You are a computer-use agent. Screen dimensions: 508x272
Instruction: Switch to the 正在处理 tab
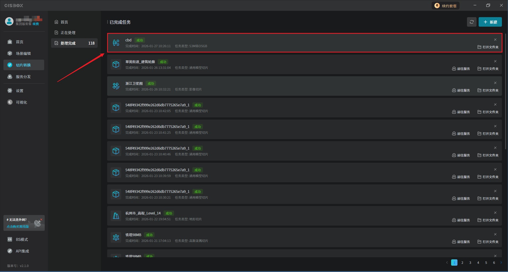(x=68, y=33)
